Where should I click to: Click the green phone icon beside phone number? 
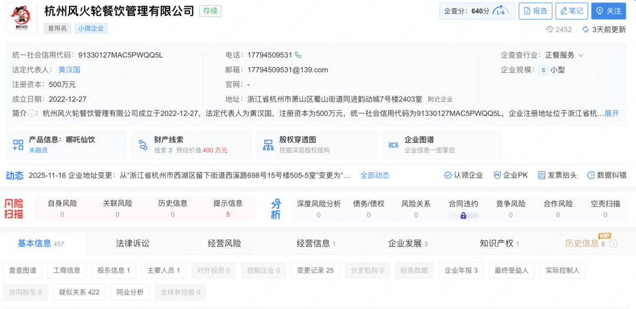coord(299,55)
